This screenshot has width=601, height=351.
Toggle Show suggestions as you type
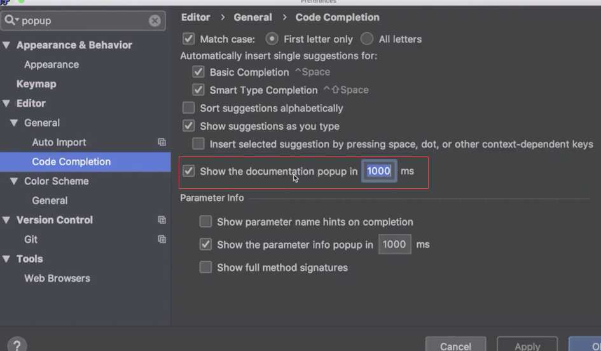coord(189,126)
